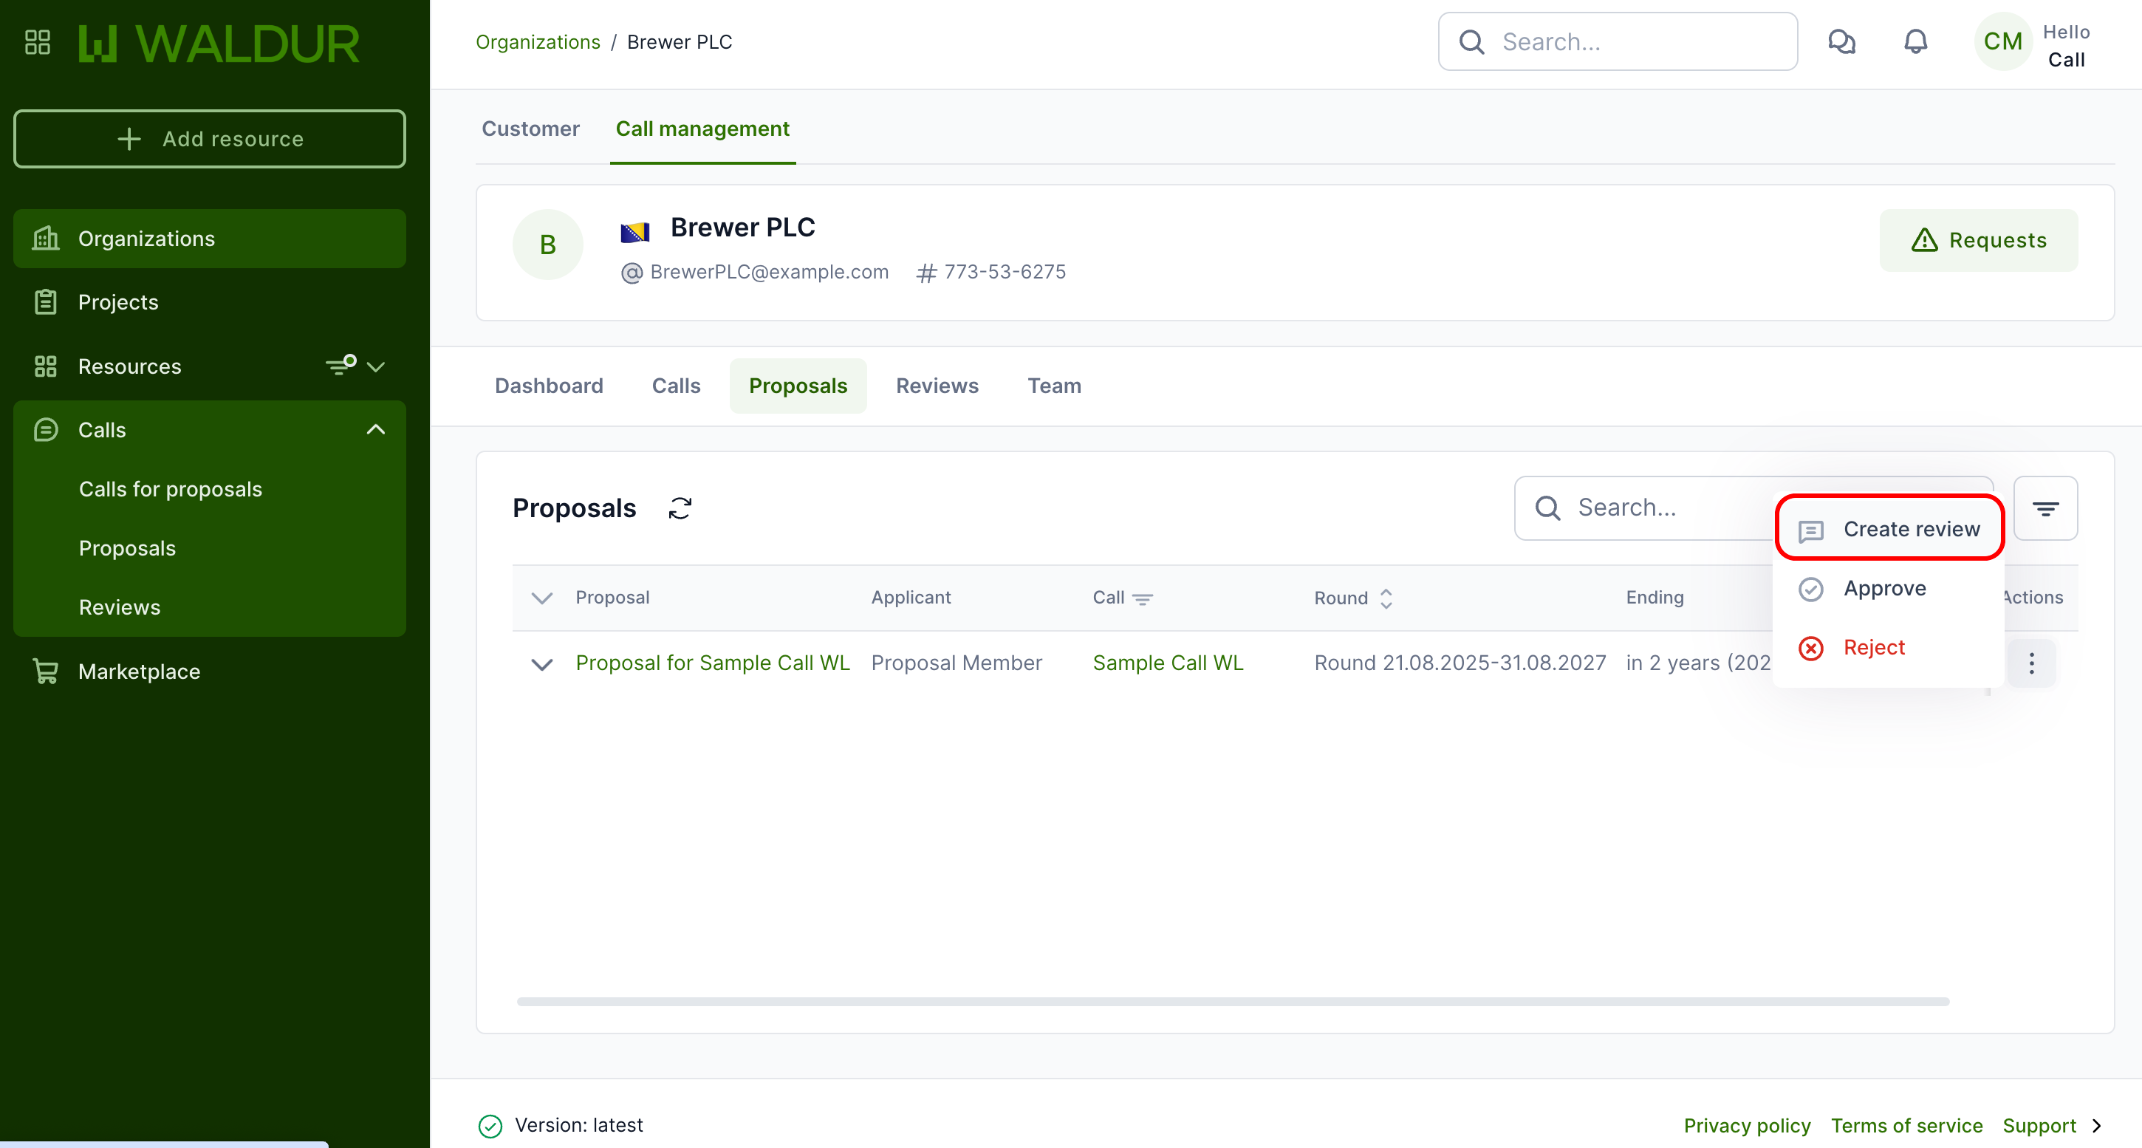Click the horizontal scrollbar under the proposals table
The height and width of the screenshot is (1148, 2142).
[1232, 1002]
